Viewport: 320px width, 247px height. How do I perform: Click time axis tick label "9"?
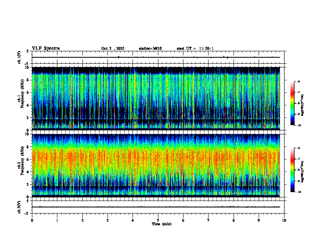[x=259, y=220]
